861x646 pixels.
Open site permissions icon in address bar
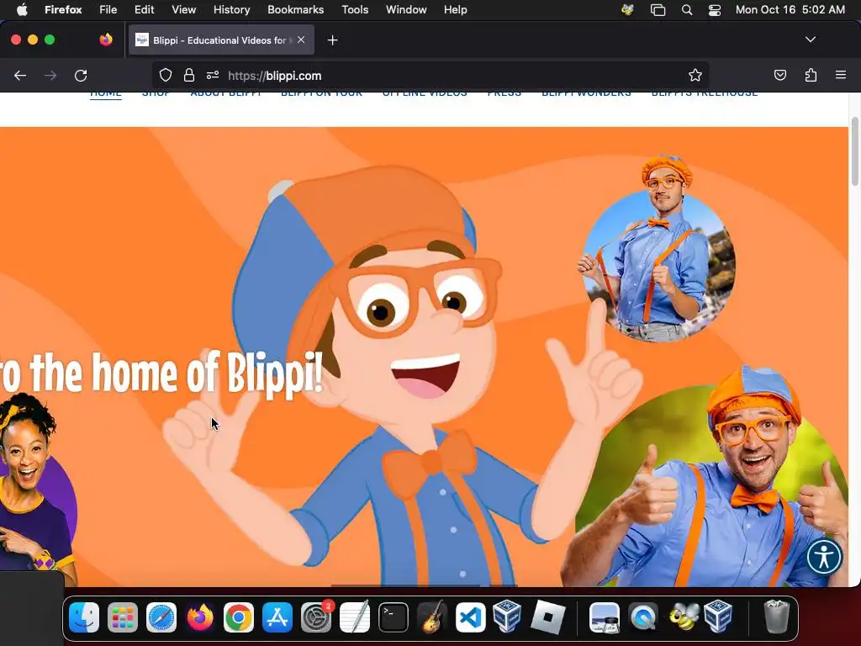coord(213,76)
